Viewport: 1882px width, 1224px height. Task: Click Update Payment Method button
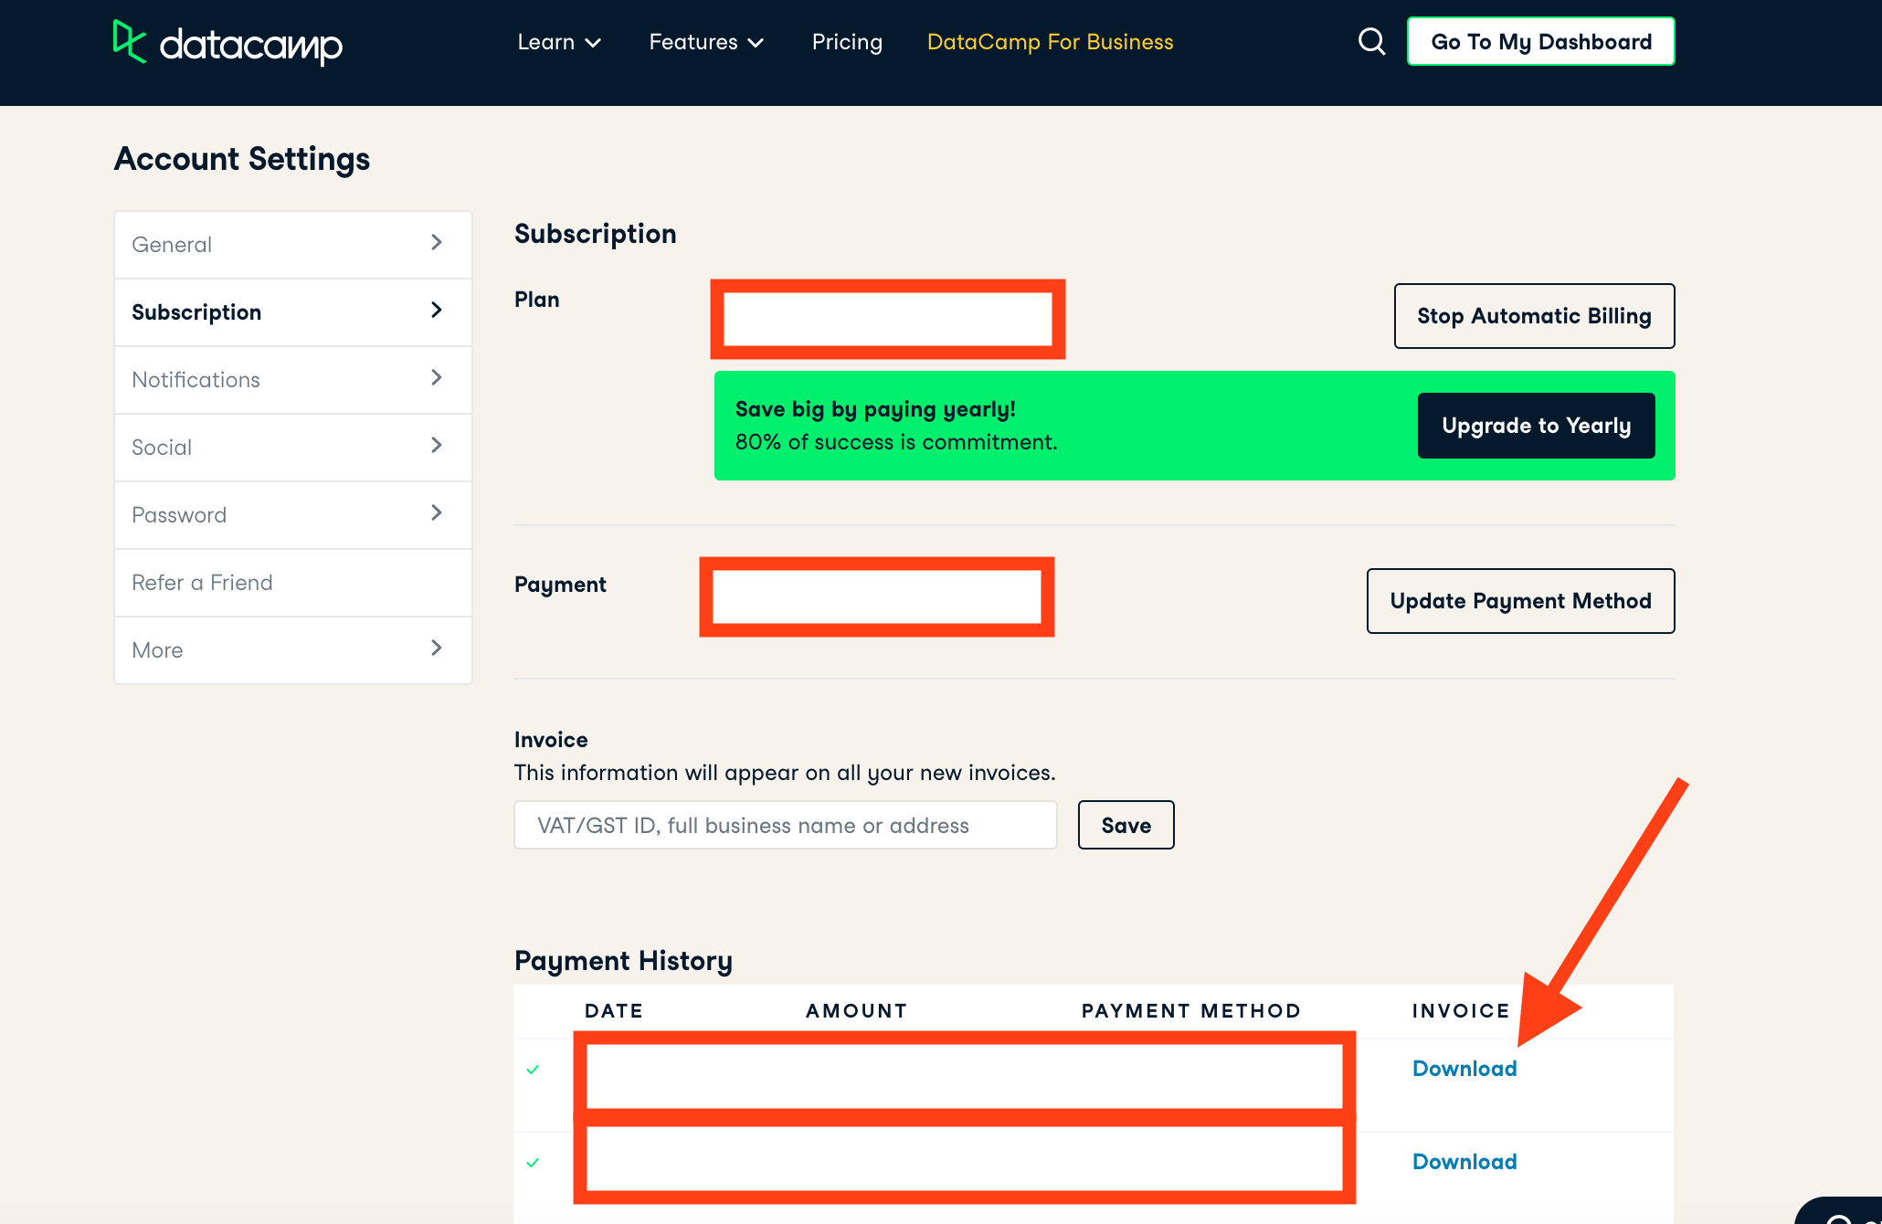pos(1520,601)
